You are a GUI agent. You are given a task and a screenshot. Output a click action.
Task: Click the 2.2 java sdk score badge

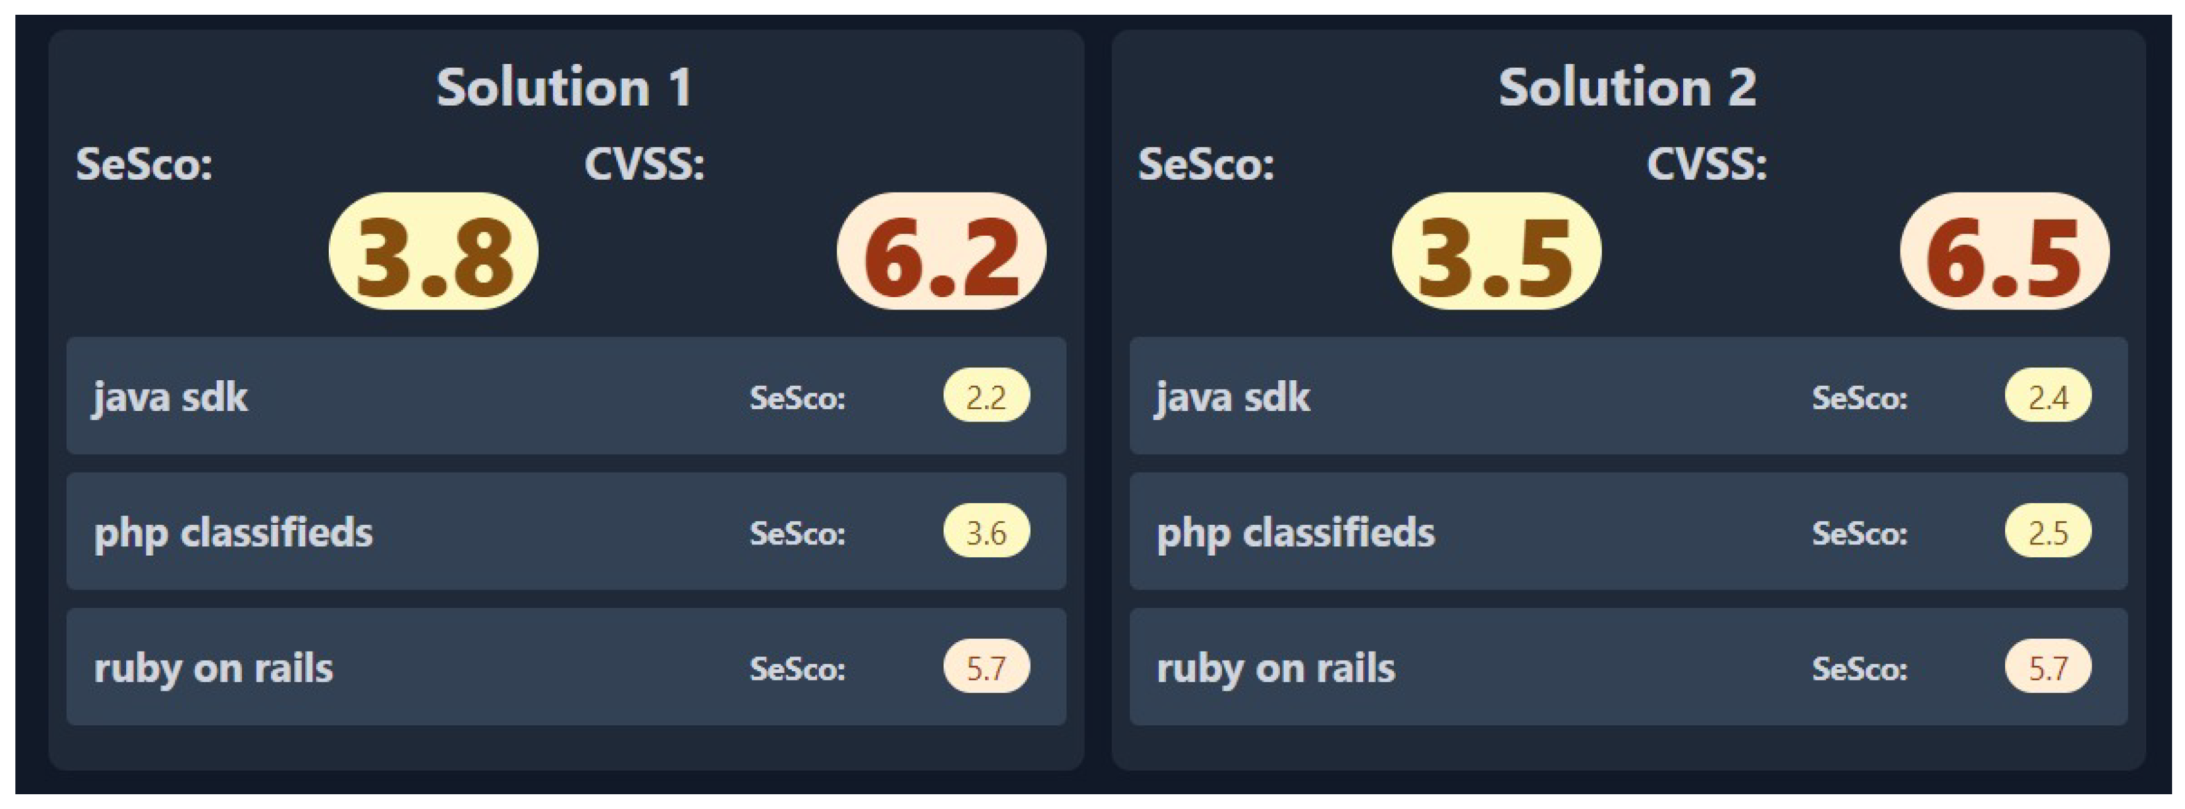point(986,396)
